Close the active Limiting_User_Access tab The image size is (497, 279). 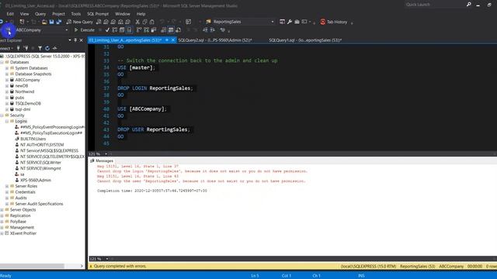tap(172, 40)
